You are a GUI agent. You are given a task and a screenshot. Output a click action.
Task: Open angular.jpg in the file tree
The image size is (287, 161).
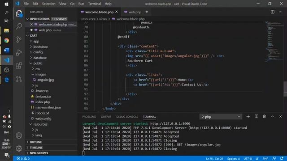(46, 80)
